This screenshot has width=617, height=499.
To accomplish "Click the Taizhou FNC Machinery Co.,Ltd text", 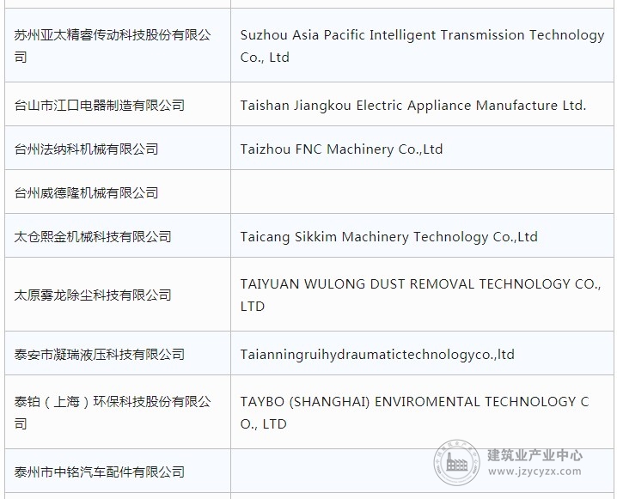I will click(341, 149).
